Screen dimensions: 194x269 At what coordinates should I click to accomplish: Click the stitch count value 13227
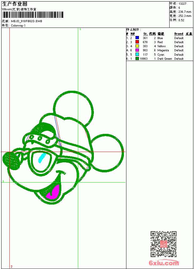coord(182,4)
